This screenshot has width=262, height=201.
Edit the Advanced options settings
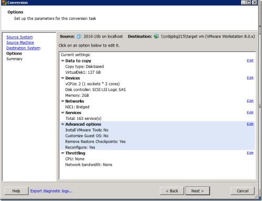(x=250, y=124)
